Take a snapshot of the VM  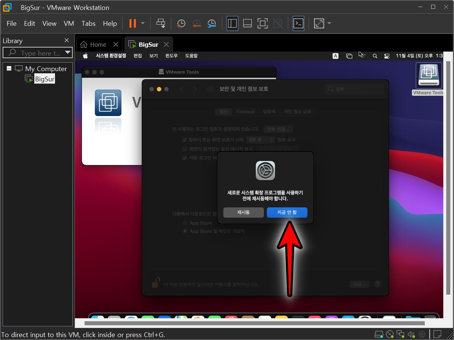point(181,24)
